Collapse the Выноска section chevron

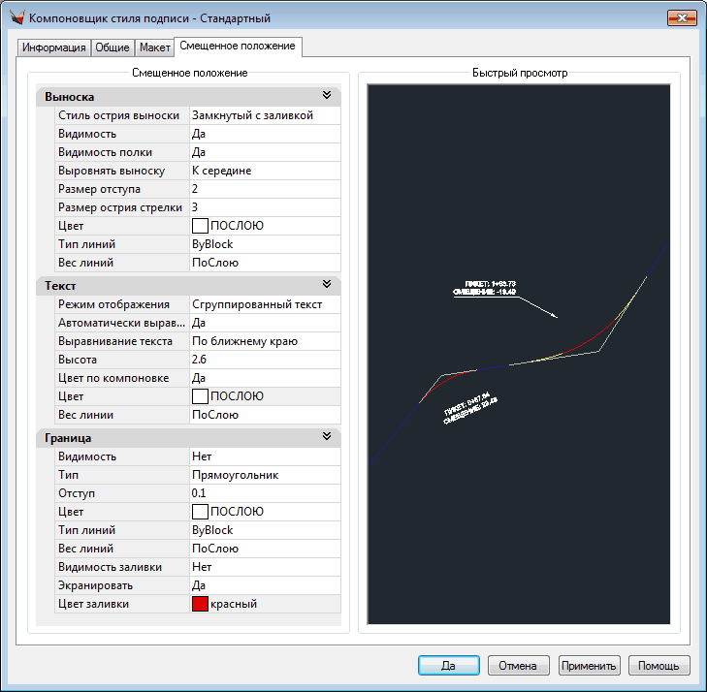pyautogui.click(x=327, y=95)
